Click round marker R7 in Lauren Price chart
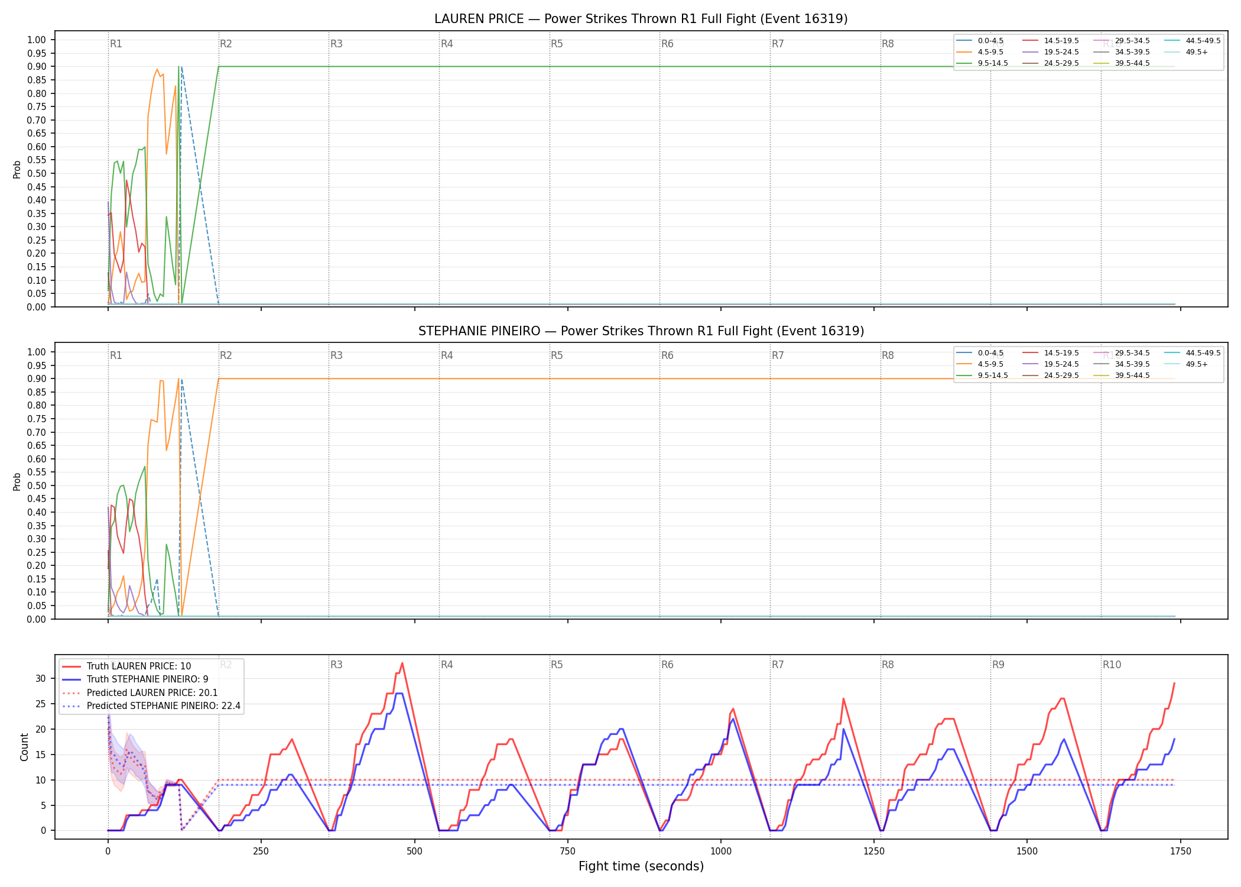The image size is (1241, 887). pyautogui.click(x=778, y=44)
